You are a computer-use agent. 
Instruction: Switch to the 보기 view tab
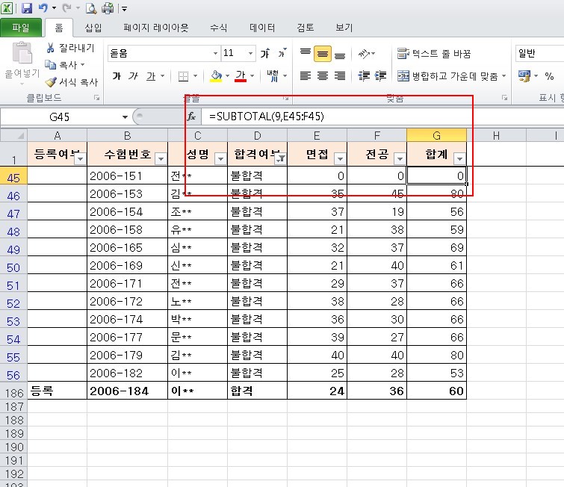pos(344,28)
